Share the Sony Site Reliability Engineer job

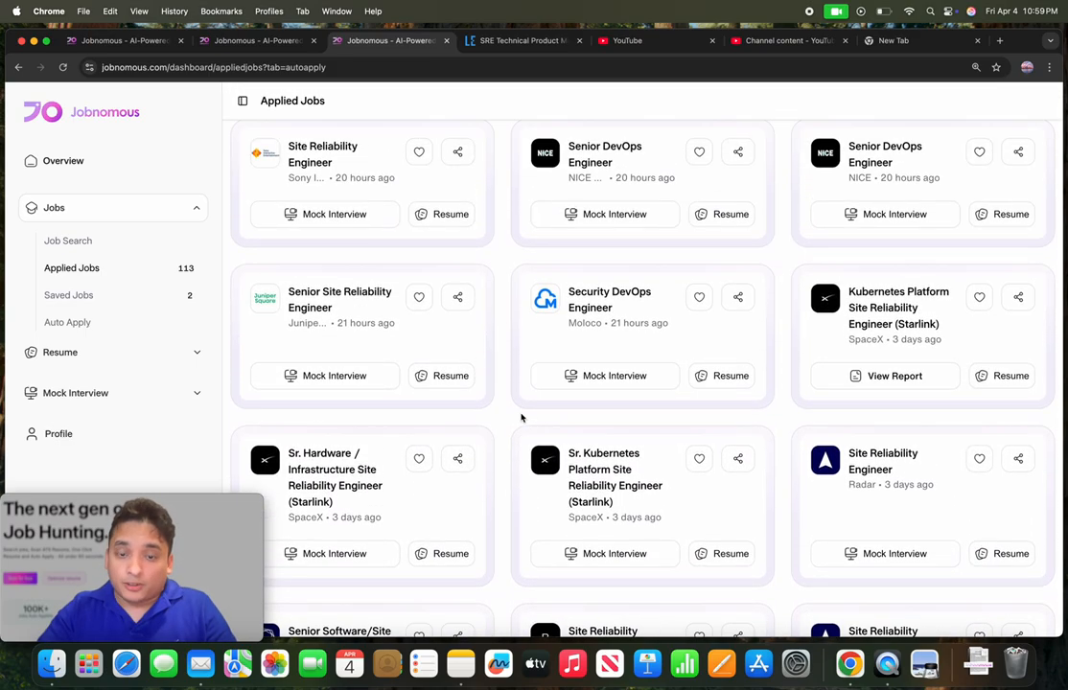point(457,151)
